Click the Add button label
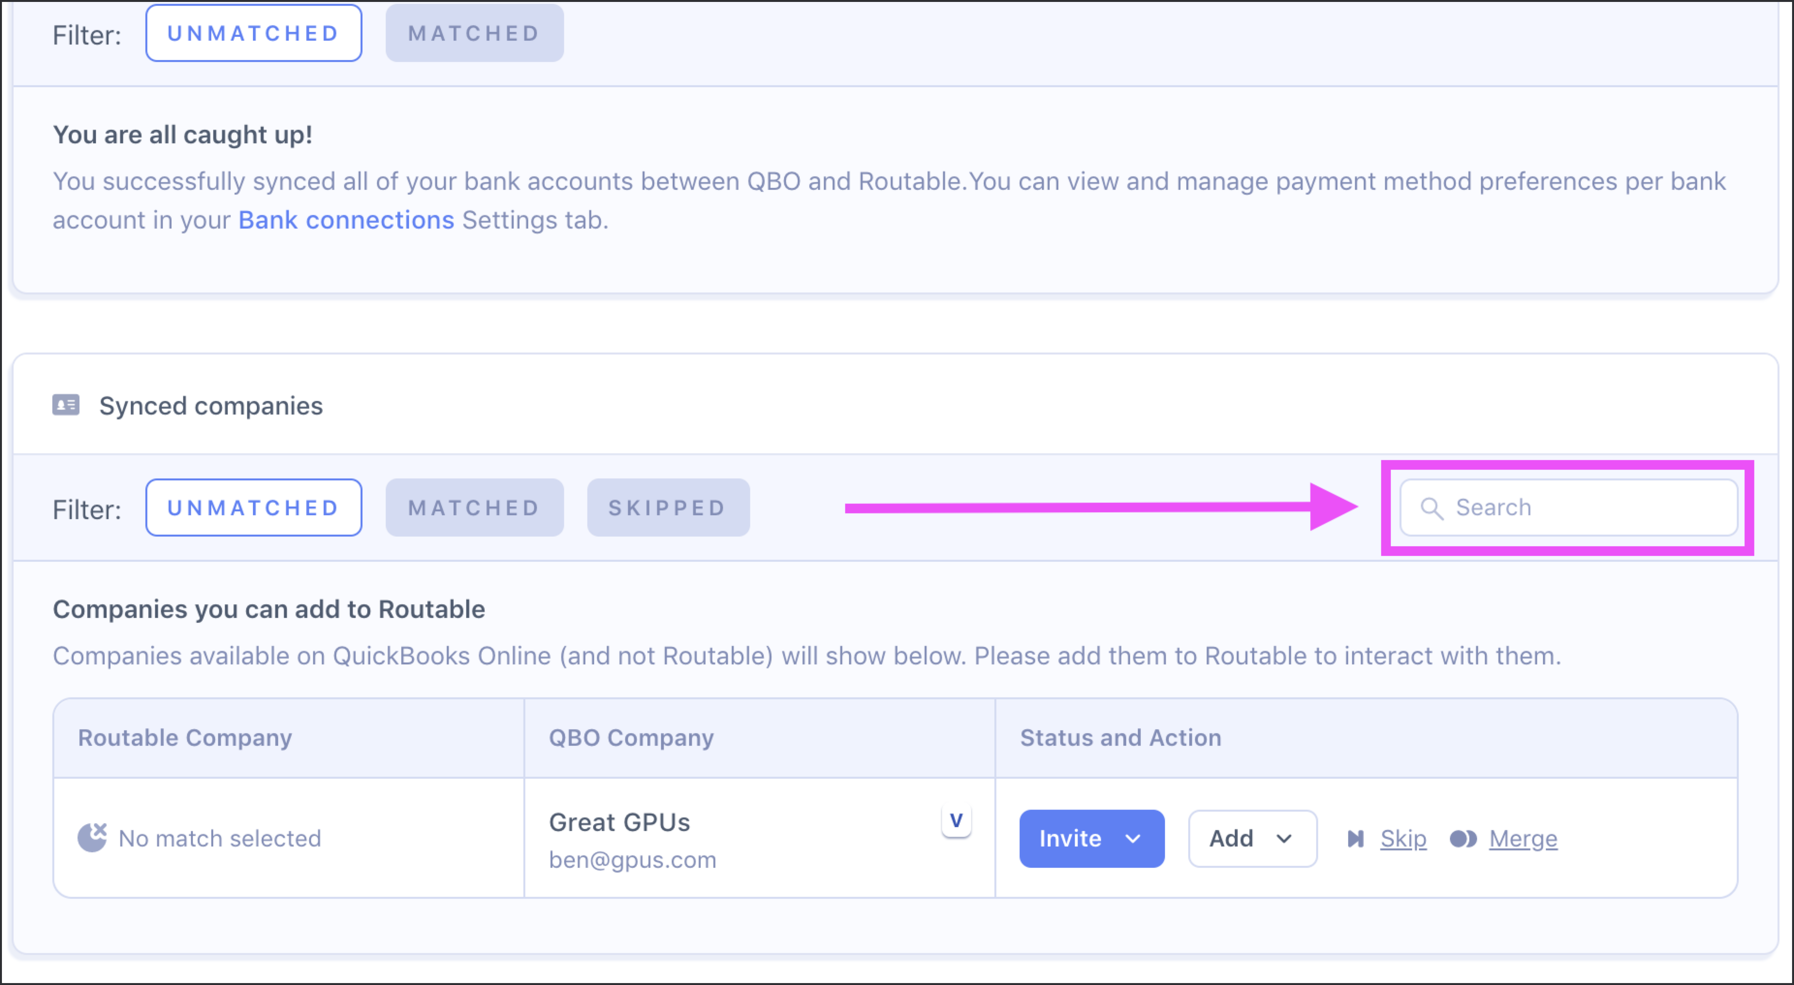 (1231, 839)
